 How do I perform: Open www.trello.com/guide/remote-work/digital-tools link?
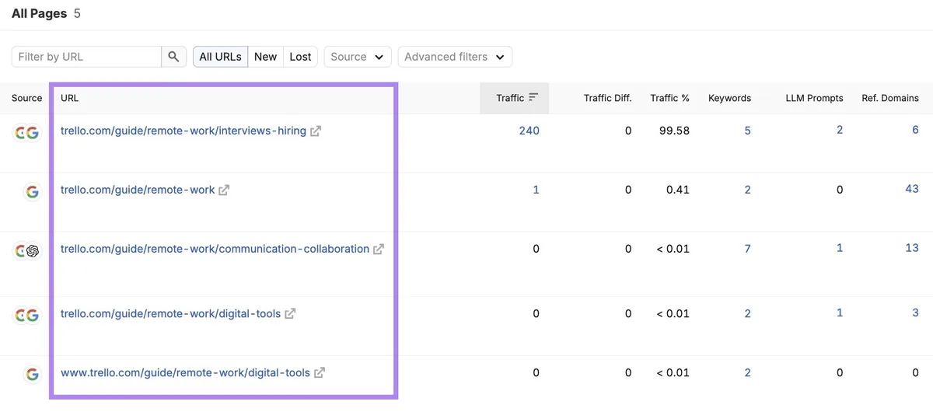click(185, 372)
